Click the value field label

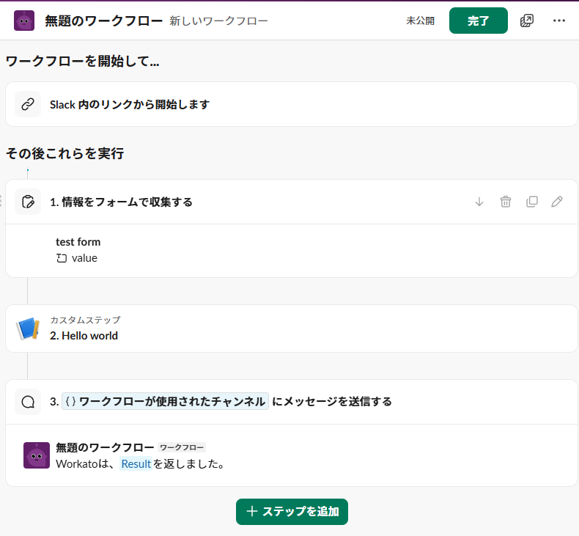(84, 258)
